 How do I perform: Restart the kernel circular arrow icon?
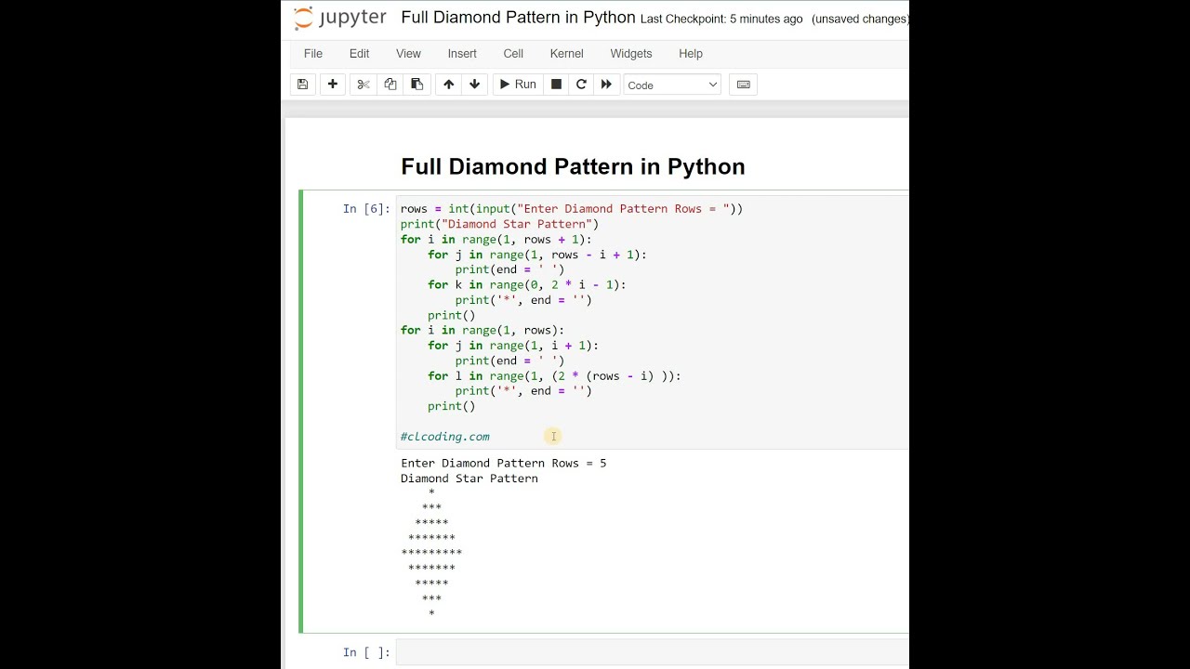tap(581, 85)
